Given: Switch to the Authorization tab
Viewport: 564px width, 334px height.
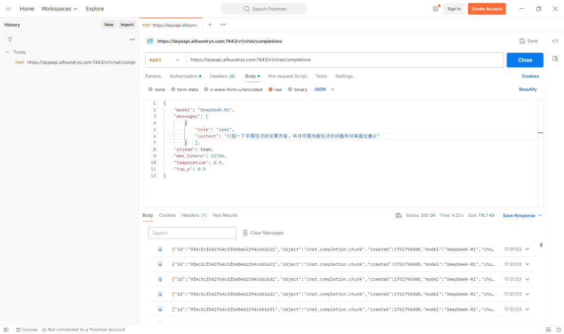Looking at the screenshot, I should [185, 76].
